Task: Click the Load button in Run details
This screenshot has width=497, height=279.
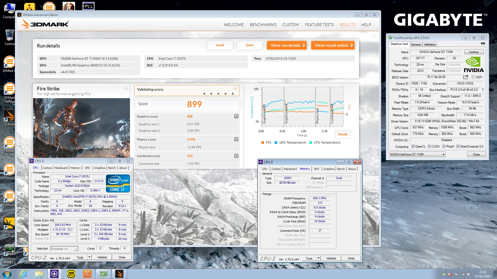Action: [220, 45]
